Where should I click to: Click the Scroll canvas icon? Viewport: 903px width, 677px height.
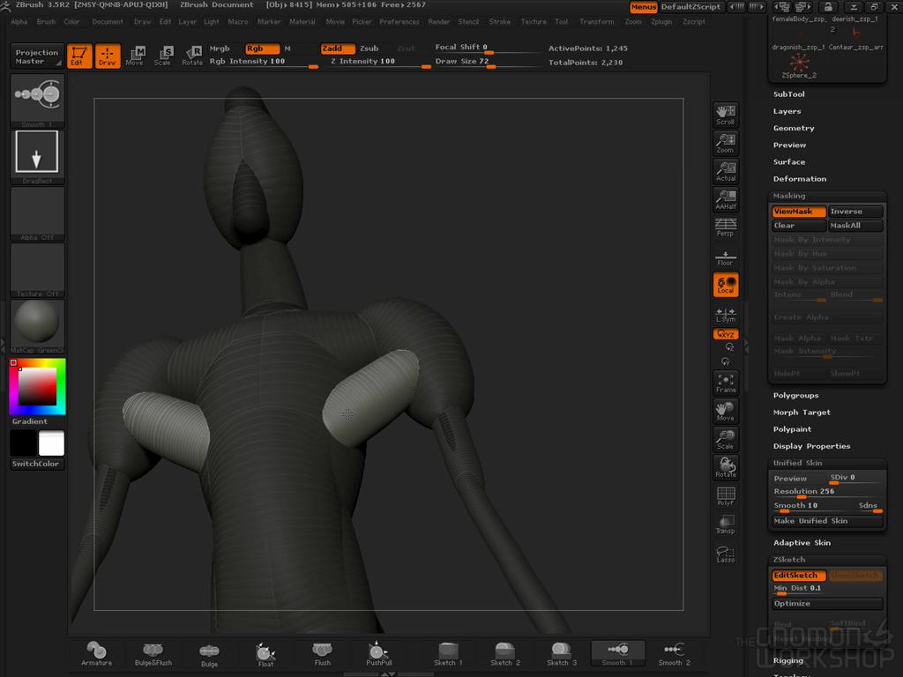click(x=726, y=115)
